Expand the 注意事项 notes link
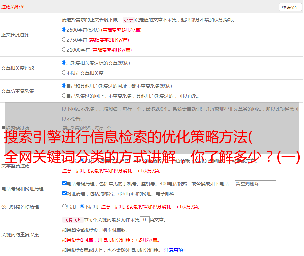Image resolution: width=304 pixels, height=256 pixels. tap(175, 250)
